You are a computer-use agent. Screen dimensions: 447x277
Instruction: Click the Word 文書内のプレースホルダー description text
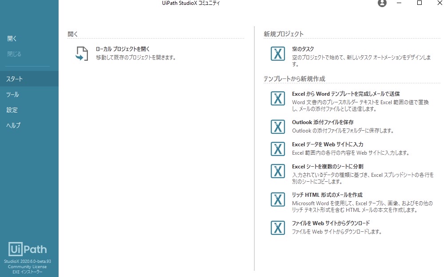pyautogui.click(x=360, y=105)
